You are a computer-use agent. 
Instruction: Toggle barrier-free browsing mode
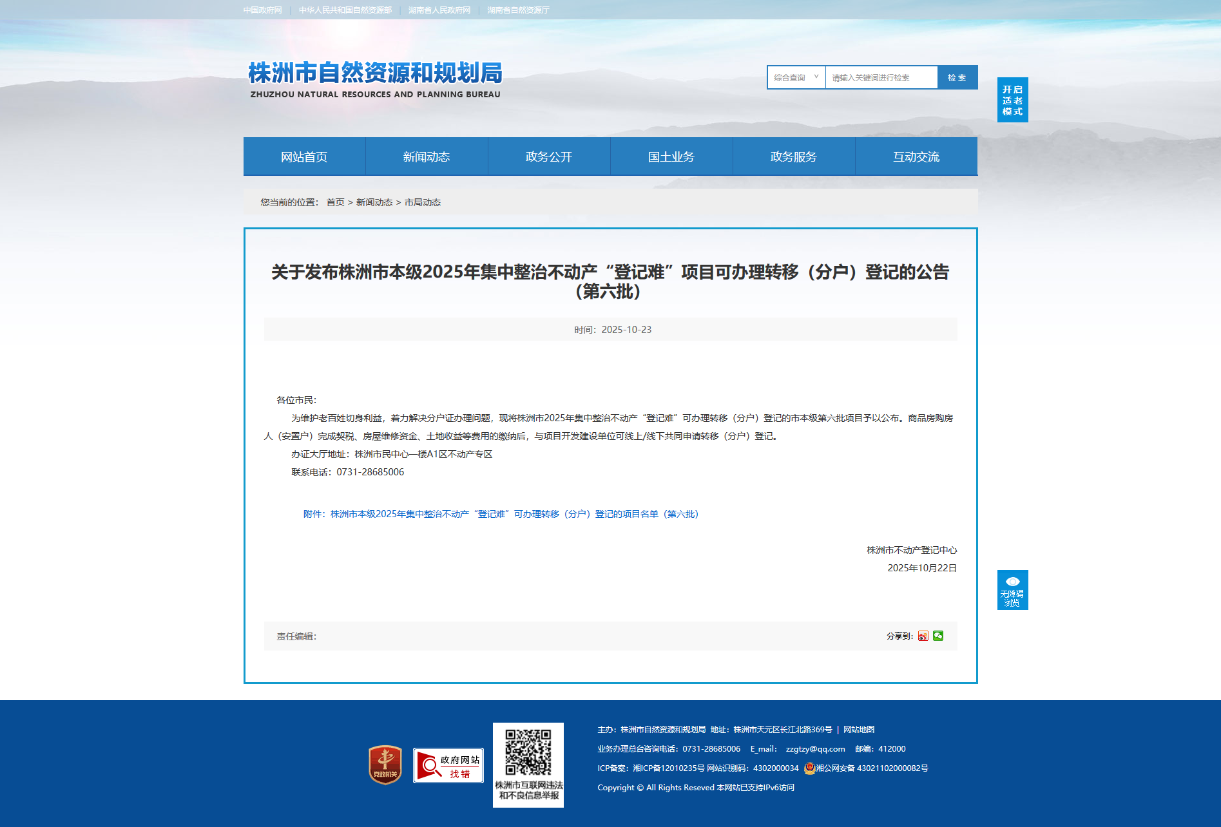(x=1012, y=590)
